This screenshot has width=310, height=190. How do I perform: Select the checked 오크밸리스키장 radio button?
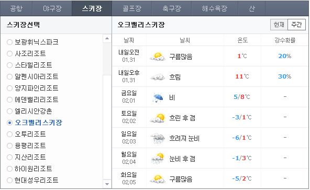[9, 122]
